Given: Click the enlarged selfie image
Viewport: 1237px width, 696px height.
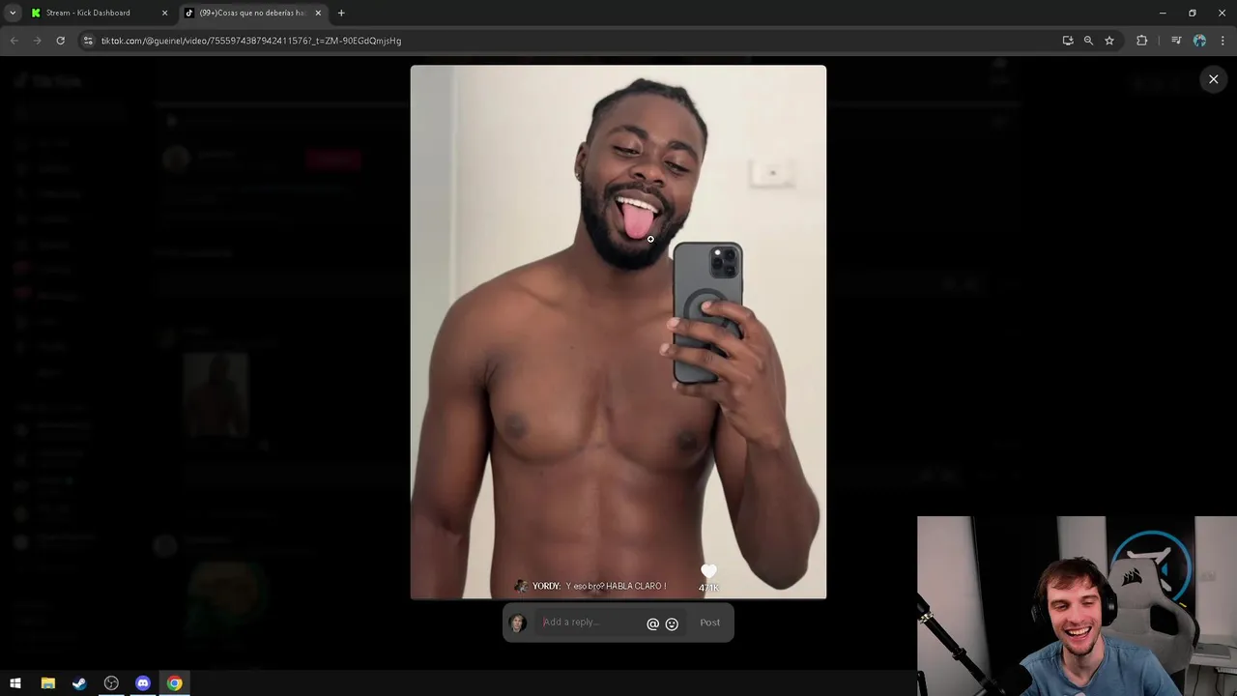Looking at the screenshot, I should pos(618,332).
